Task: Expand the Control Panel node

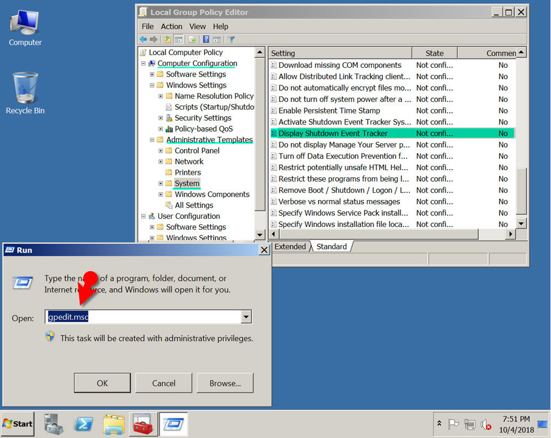Action: [160, 151]
